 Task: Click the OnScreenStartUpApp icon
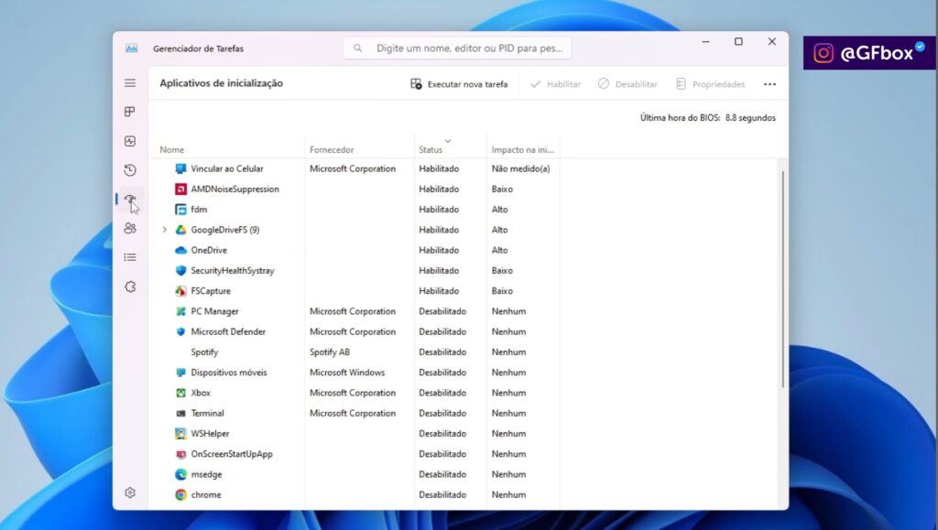[180, 454]
